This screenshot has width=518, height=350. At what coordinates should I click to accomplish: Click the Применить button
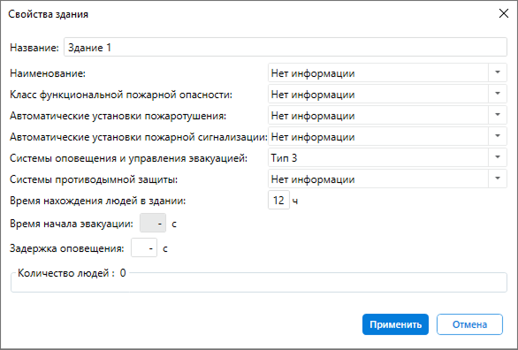[x=395, y=324]
